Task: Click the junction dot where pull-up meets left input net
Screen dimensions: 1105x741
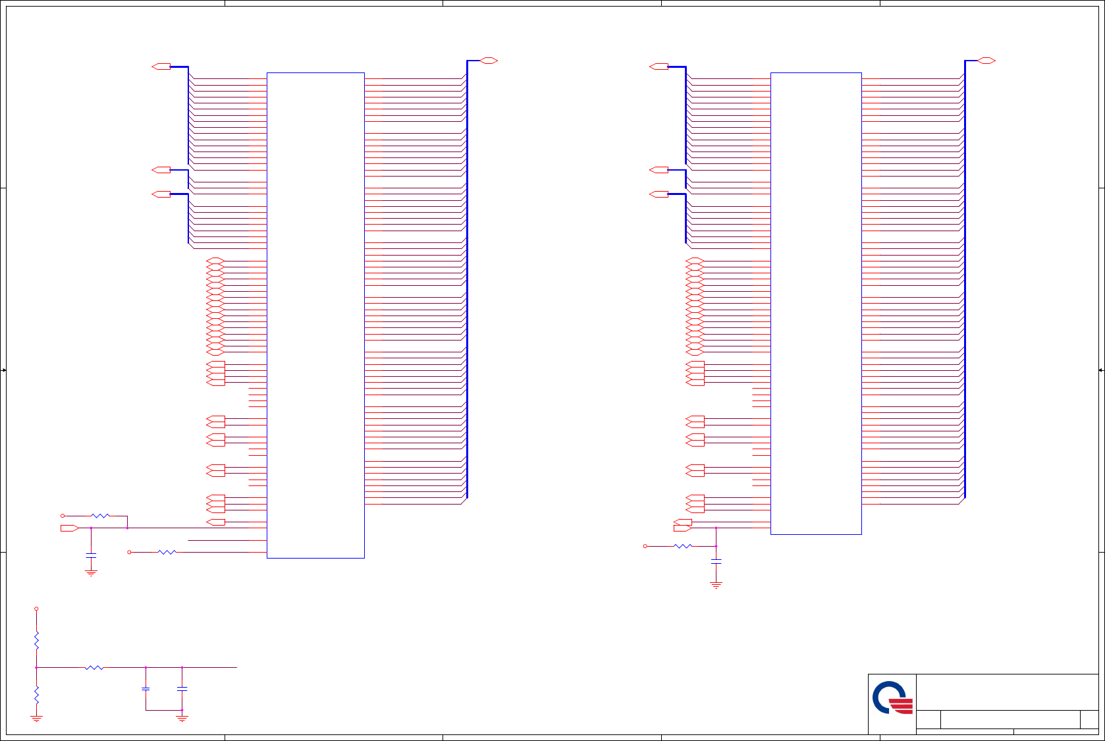Action: 127,528
